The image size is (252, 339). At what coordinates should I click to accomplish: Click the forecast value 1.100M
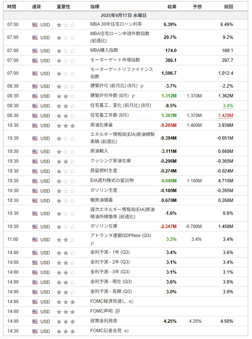[194, 181]
